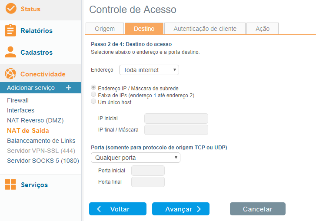Viewport: 316px width, 221px height.
Task: Click the plus icon beside Adicionar serviço
Action: tap(69, 88)
